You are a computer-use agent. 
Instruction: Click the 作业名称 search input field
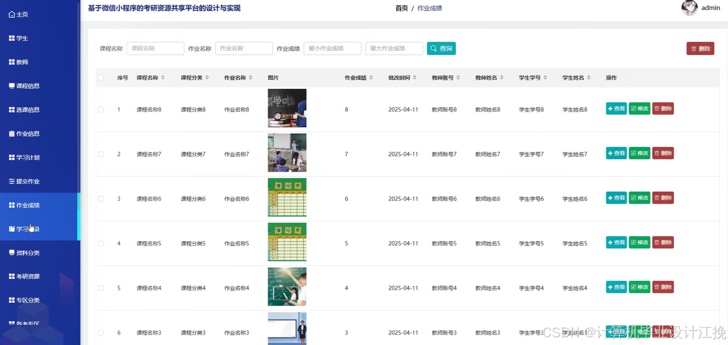tap(244, 49)
